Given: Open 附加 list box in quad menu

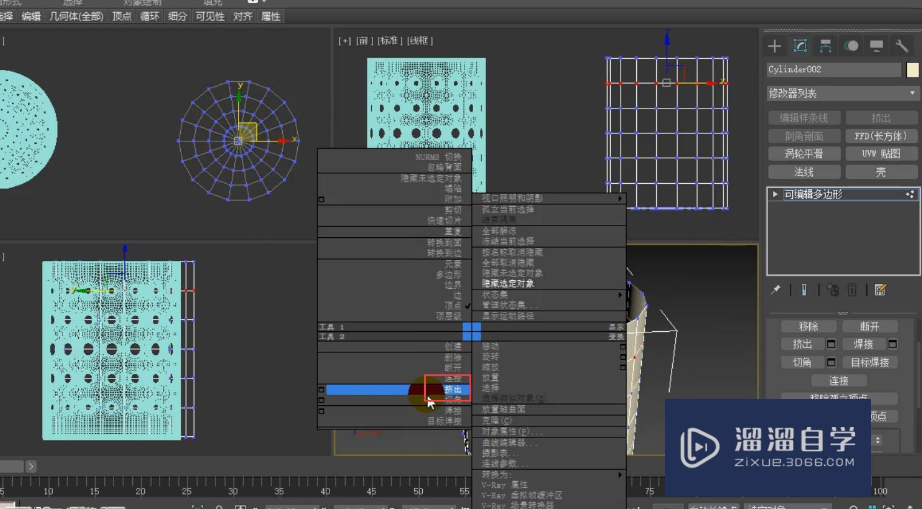Looking at the screenshot, I should (x=321, y=199).
